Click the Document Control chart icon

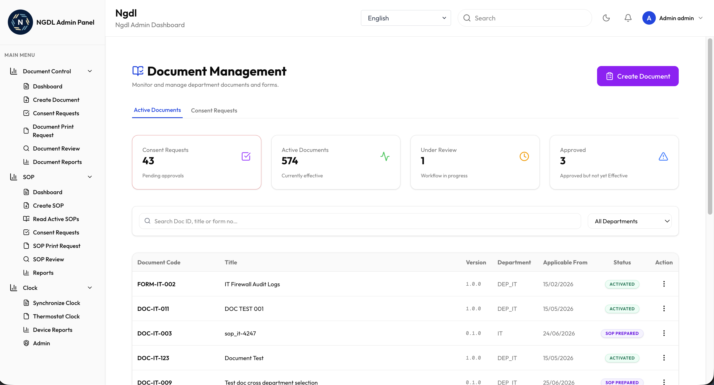[13, 71]
